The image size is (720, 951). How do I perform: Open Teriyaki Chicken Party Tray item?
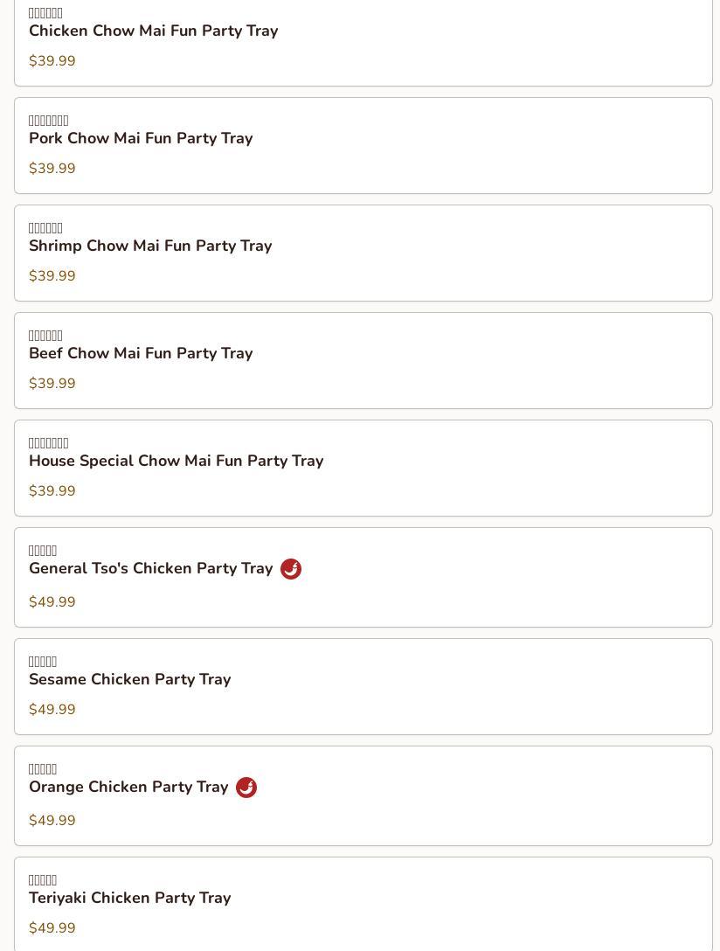point(363,904)
